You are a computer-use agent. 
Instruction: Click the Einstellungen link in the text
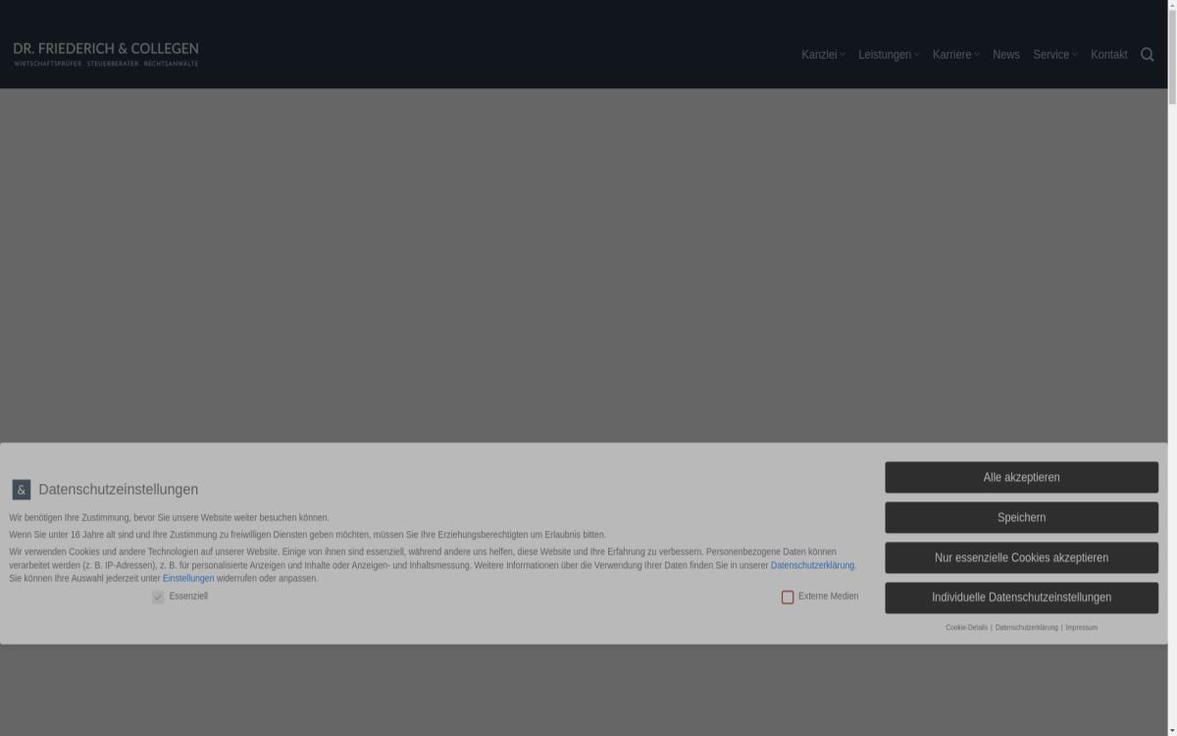pyautogui.click(x=188, y=578)
